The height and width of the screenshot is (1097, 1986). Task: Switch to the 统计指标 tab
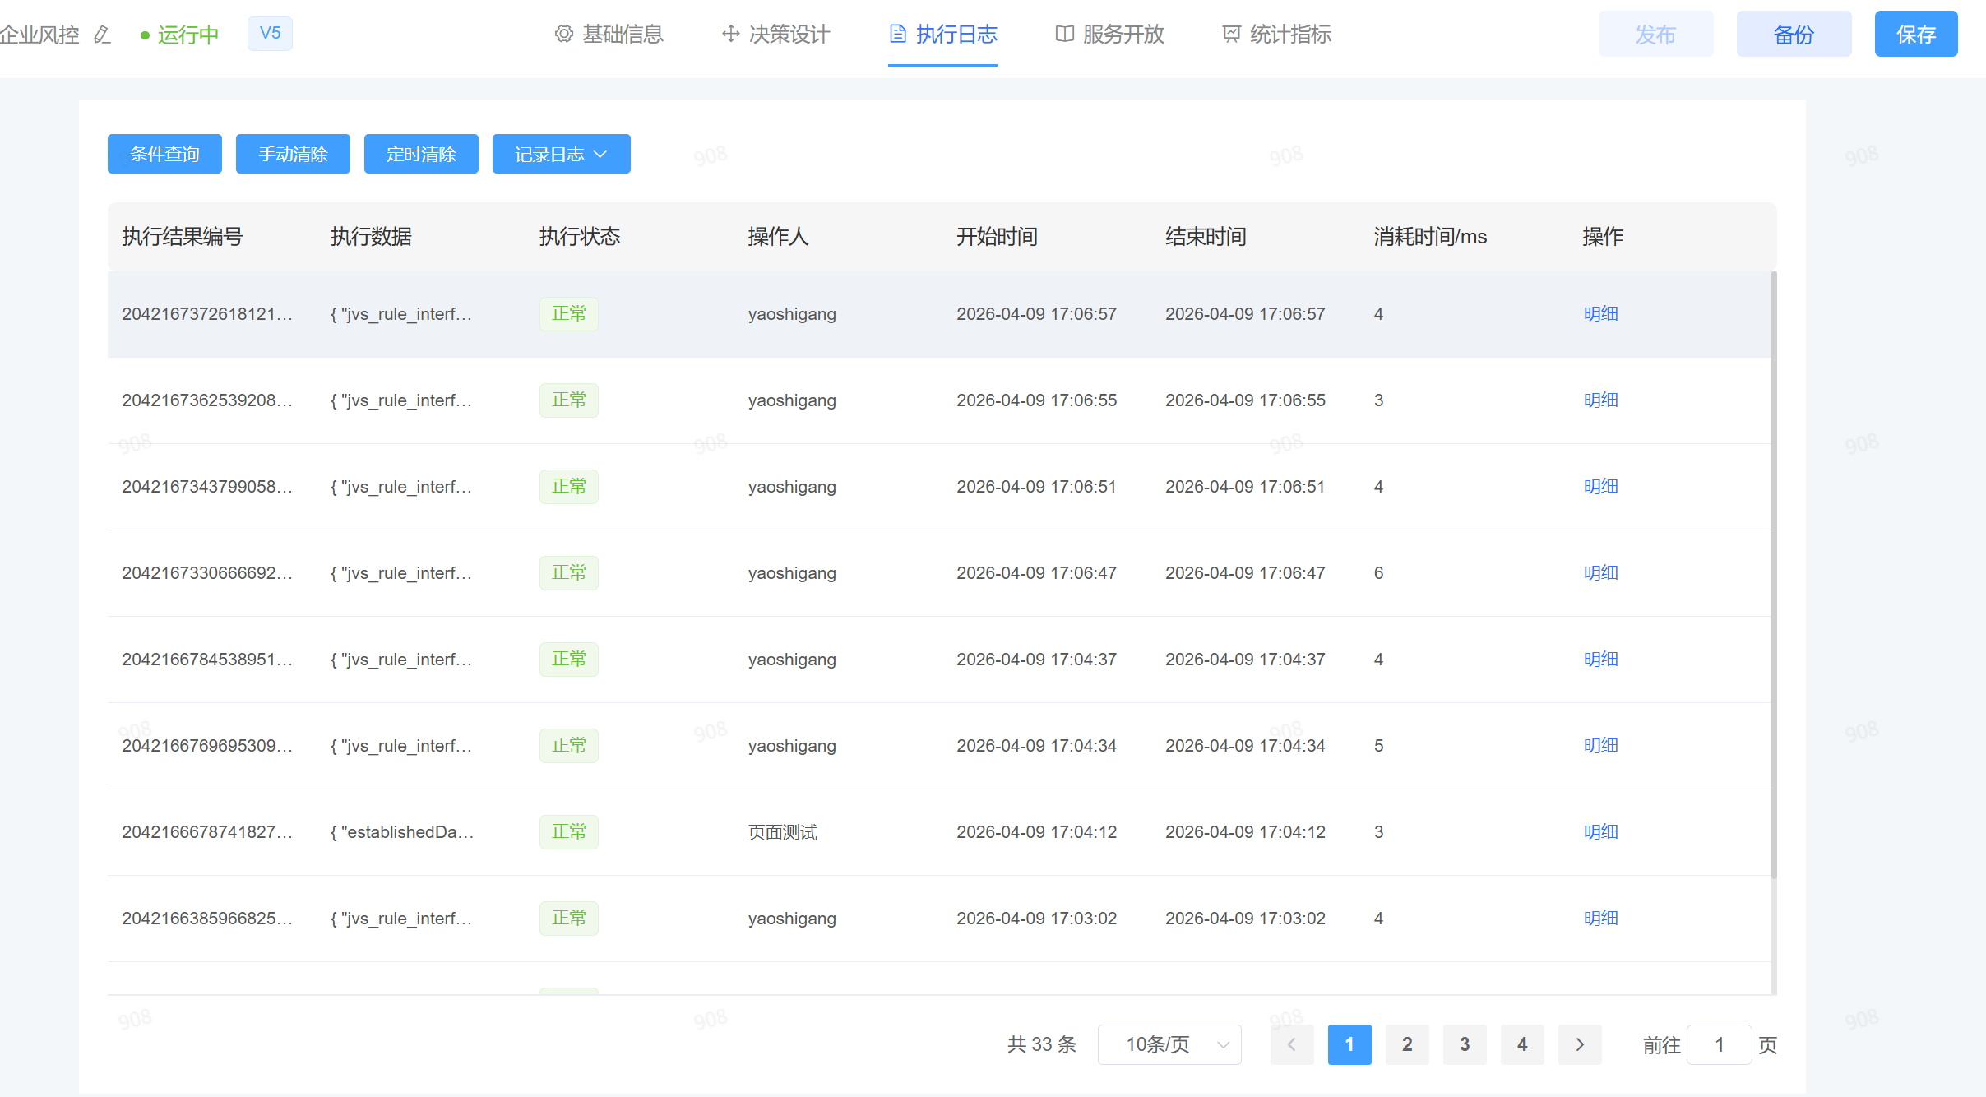pyautogui.click(x=1289, y=35)
